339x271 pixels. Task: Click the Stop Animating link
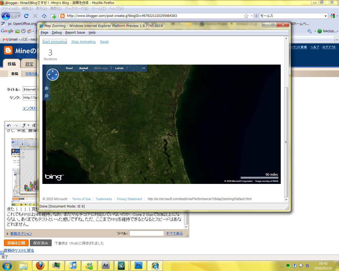[x=83, y=42]
